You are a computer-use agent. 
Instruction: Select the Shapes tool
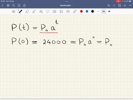click(41, 11)
